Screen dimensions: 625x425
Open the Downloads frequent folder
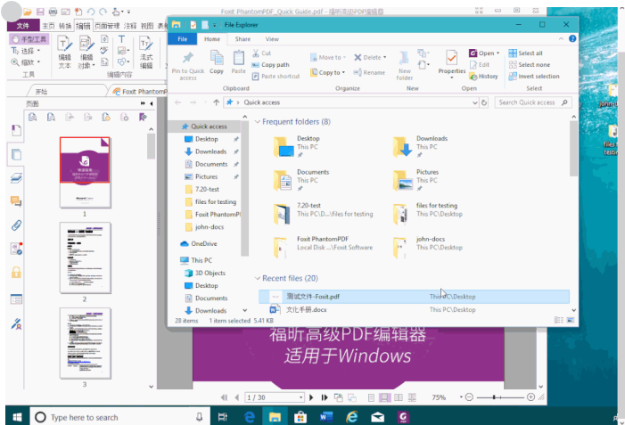point(420,147)
